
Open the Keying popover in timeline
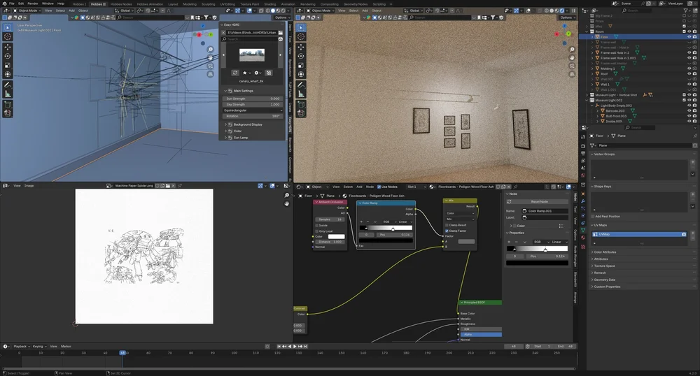[x=38, y=346]
